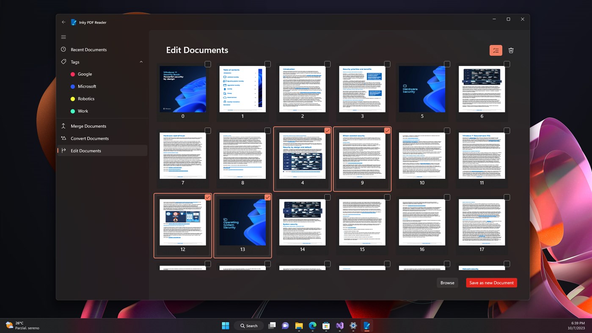Viewport: 592px width, 333px height.
Task: Select the Edit Documents flag icon
Action: click(63, 151)
